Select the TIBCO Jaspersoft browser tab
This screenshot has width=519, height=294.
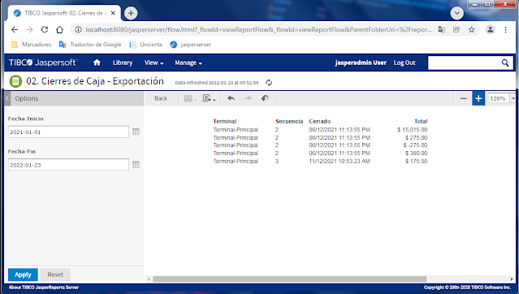tap(63, 13)
